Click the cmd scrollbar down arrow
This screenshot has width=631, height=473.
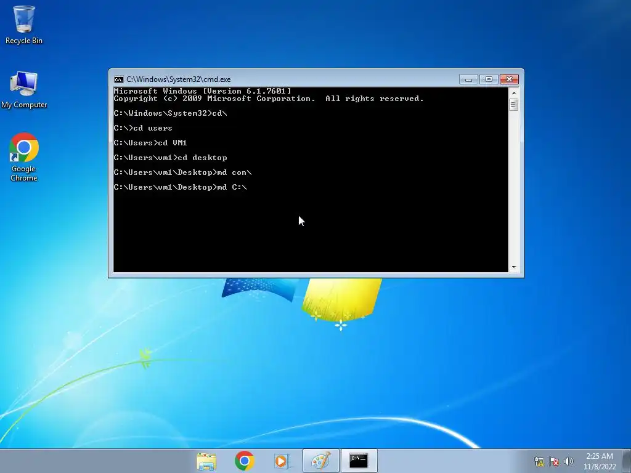tap(513, 267)
